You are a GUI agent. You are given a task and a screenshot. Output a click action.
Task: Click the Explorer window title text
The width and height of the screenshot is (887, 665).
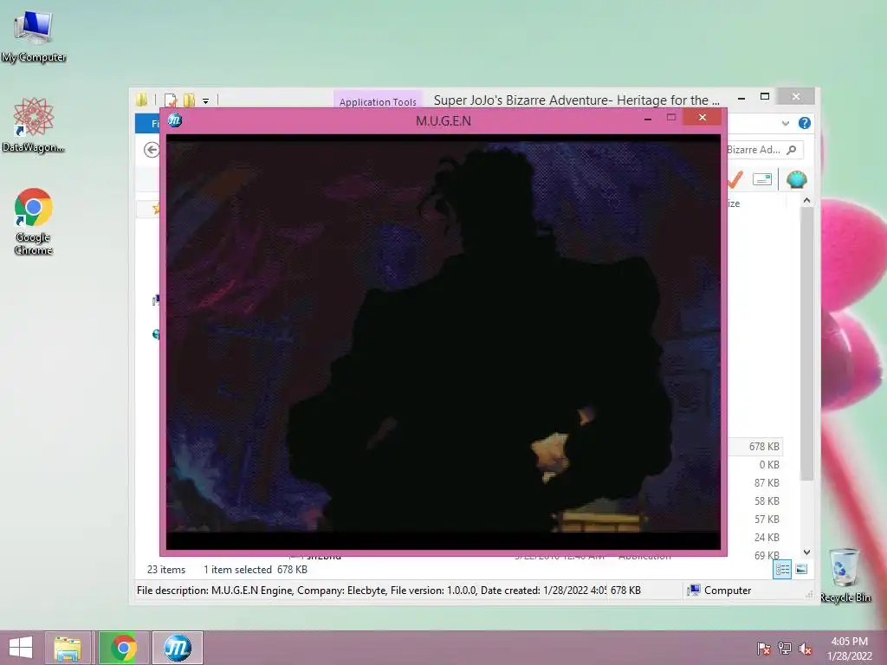click(576, 100)
